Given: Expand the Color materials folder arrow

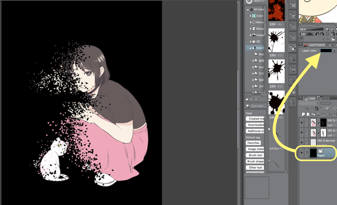Looking at the screenshot, I should [x=251, y=16].
